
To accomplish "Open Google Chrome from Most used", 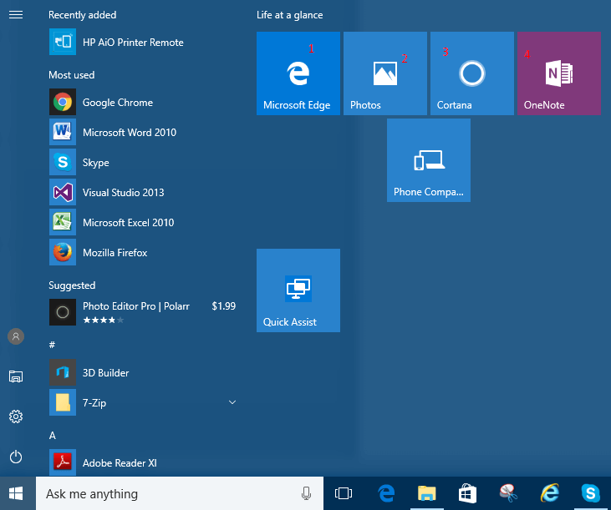I will [x=117, y=103].
